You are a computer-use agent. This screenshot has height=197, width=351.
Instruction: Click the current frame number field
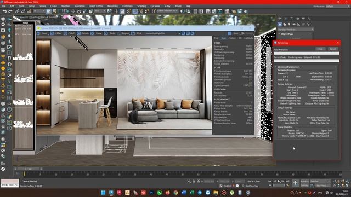(280, 186)
